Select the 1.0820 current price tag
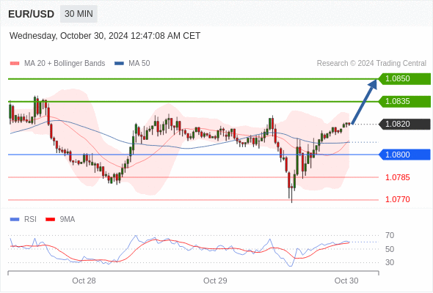Screen dimensions: 433x293 [x=404, y=124]
